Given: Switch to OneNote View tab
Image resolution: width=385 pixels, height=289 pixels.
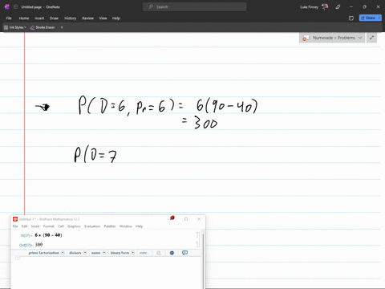Looking at the screenshot, I should click(103, 18).
